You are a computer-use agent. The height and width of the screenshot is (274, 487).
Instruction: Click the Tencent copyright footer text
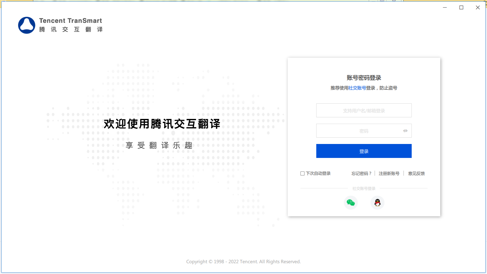point(243,262)
